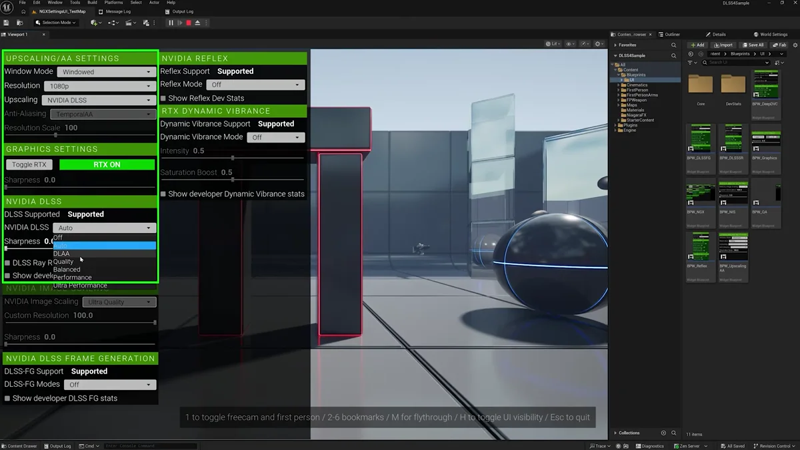Open viewport settings gear icon

599,44
